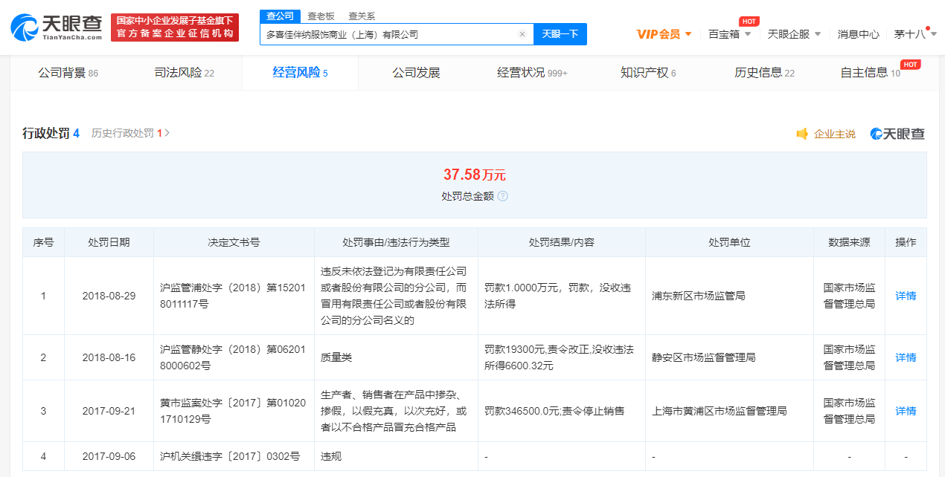Select the 查老板 search tab

(321, 16)
